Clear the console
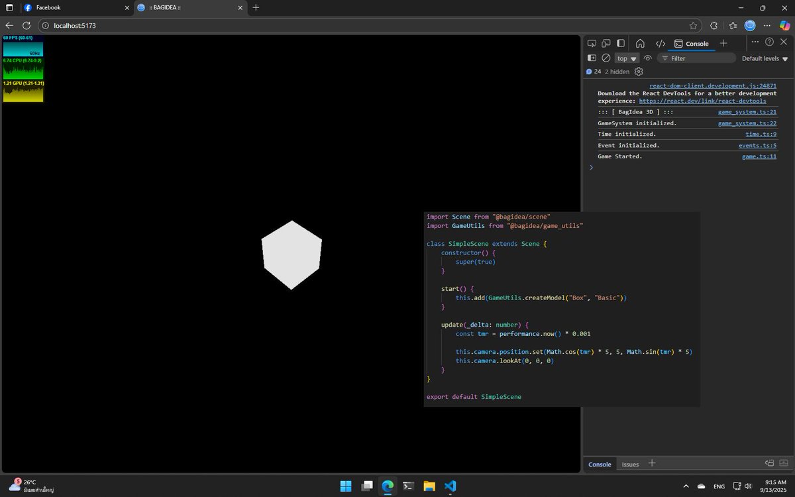The width and height of the screenshot is (795, 497). point(606,58)
